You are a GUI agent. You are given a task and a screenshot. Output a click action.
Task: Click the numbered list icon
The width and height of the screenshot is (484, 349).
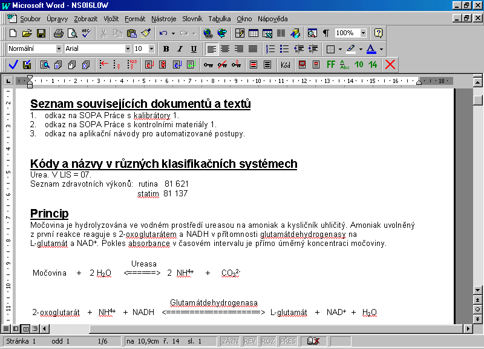[270, 49]
